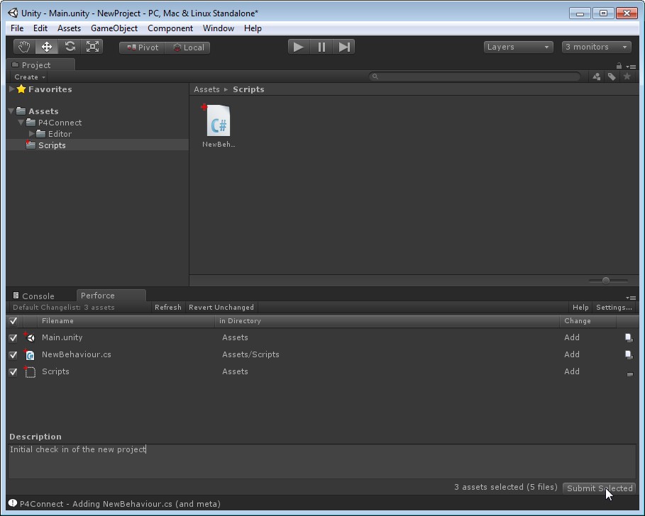Viewport: 645px width, 516px height.
Task: Toggle the select-all files checkbox
Action: [13, 321]
